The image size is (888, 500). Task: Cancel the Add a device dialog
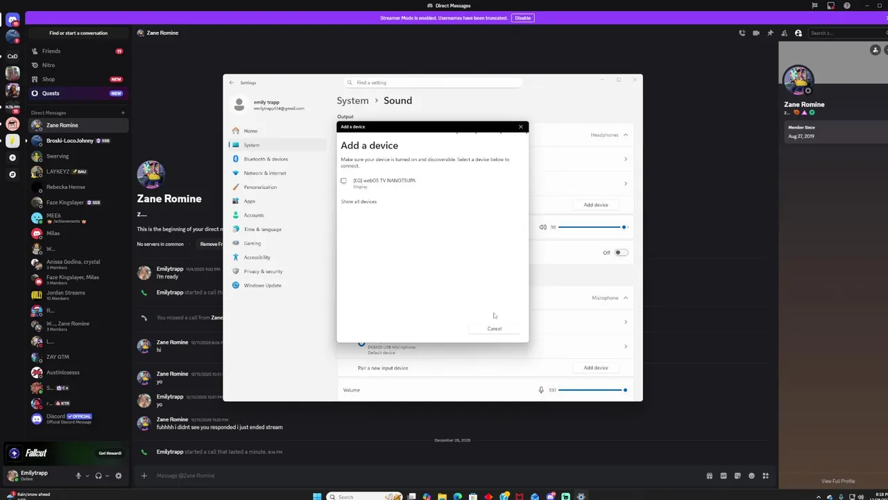(495, 328)
